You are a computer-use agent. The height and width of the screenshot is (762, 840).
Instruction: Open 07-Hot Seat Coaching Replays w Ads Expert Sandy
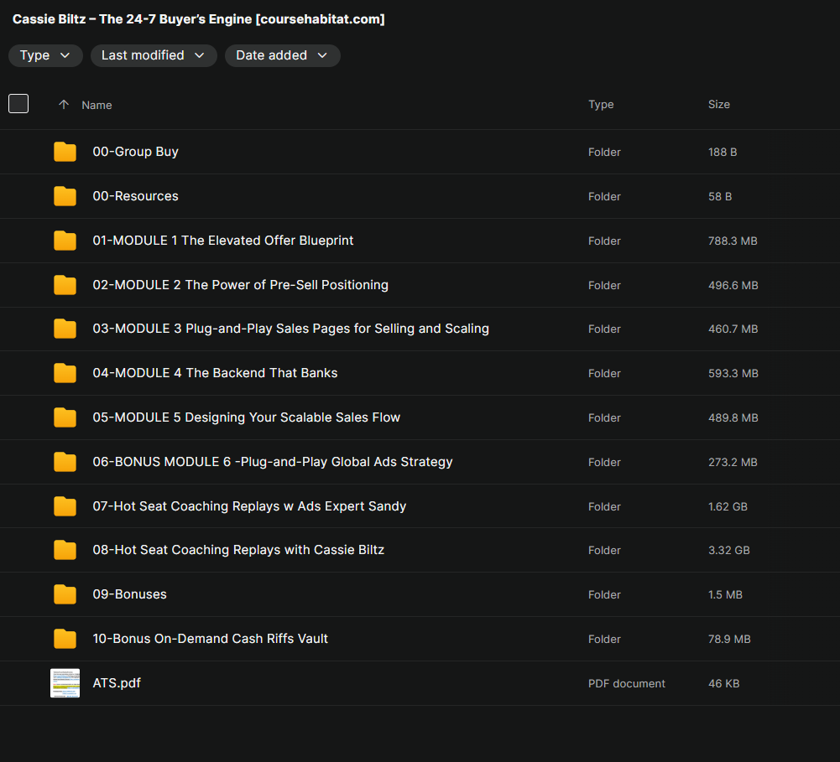click(x=249, y=506)
